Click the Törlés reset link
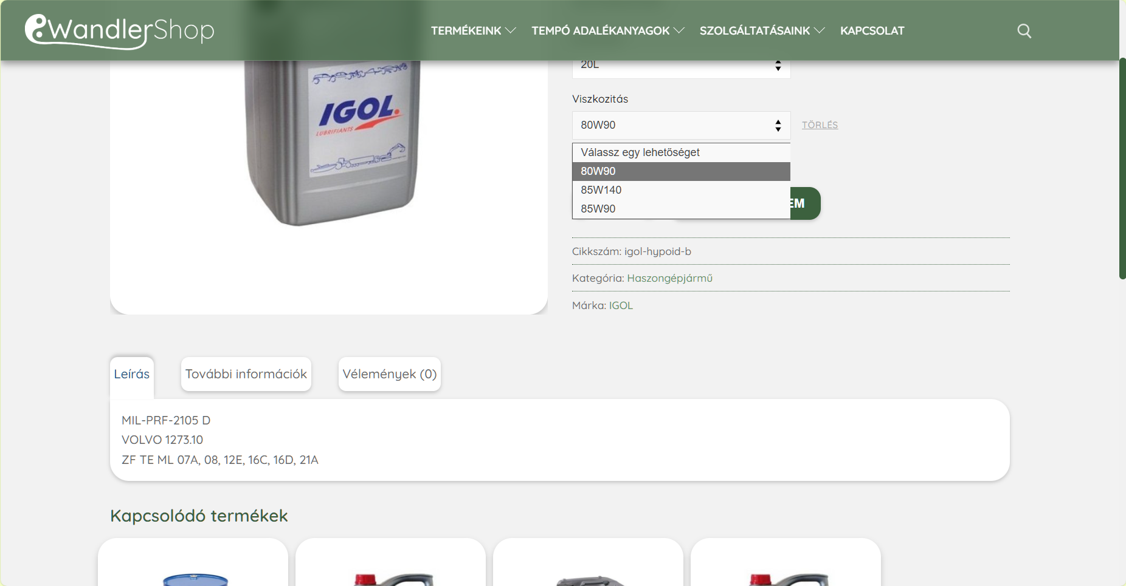1126x586 pixels. tap(820, 125)
